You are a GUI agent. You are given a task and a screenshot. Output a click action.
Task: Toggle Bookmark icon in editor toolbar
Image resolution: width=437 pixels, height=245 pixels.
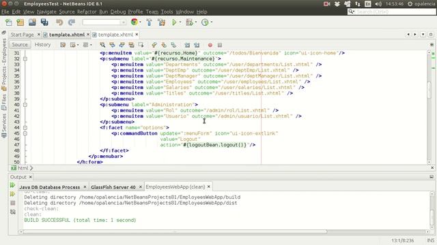[x=173, y=45]
